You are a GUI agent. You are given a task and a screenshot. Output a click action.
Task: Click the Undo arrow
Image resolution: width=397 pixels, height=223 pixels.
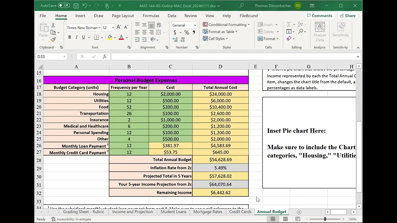click(x=85, y=6)
